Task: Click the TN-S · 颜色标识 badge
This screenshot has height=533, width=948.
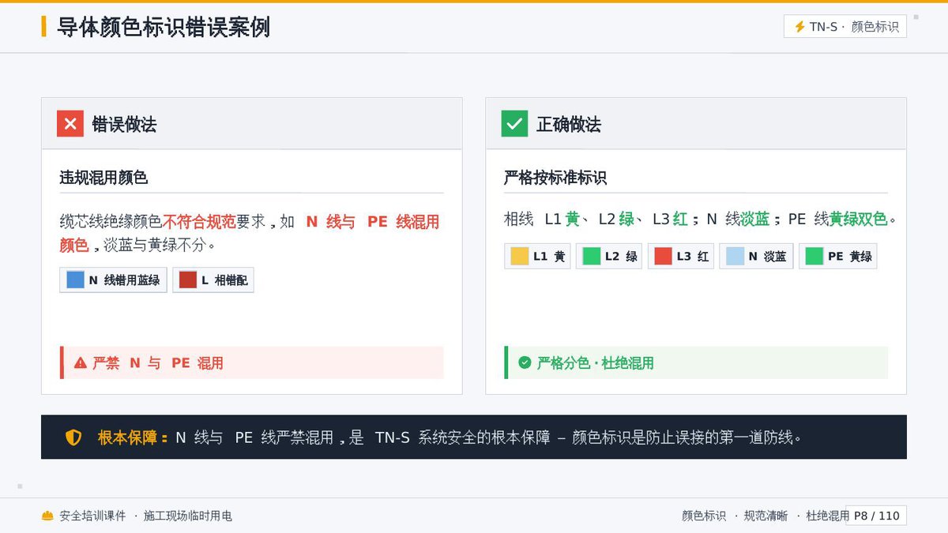Action: pos(845,27)
